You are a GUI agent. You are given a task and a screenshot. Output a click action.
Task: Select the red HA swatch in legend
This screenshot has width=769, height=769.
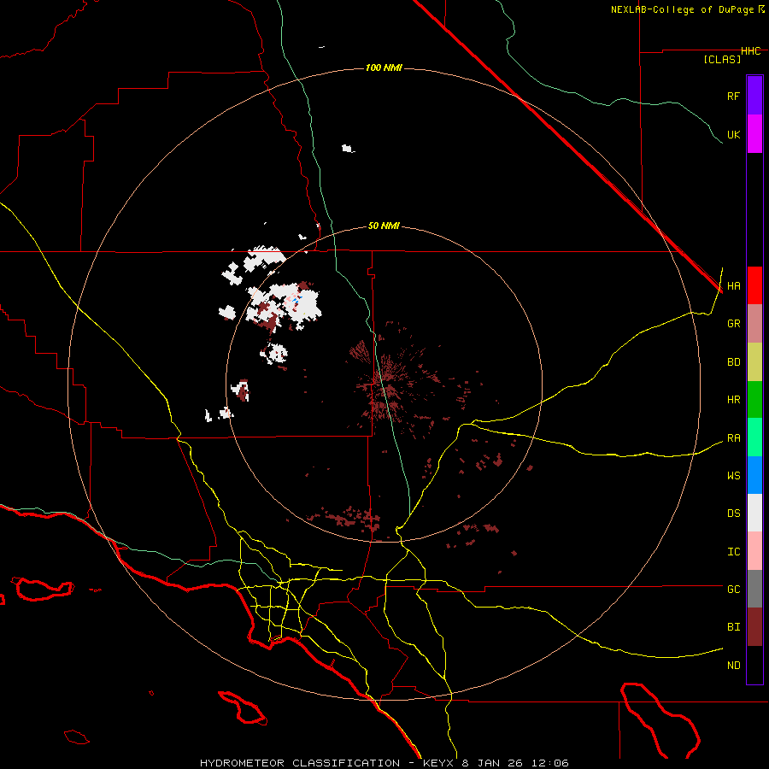click(x=754, y=285)
